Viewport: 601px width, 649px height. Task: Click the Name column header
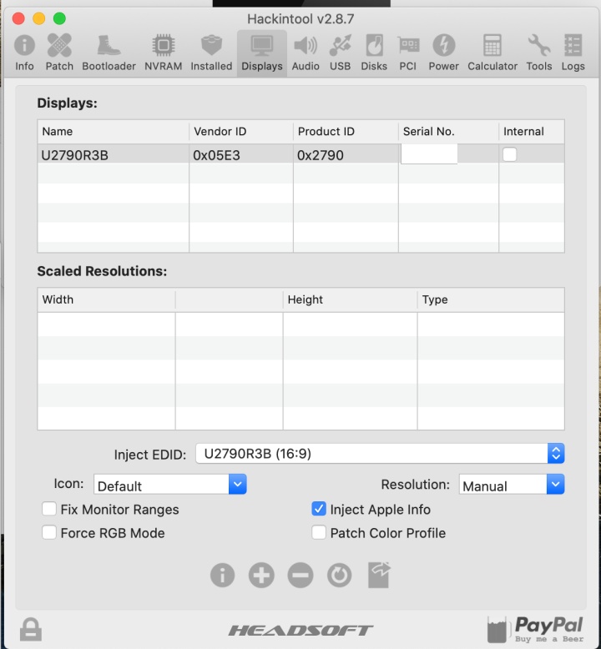tap(113, 132)
